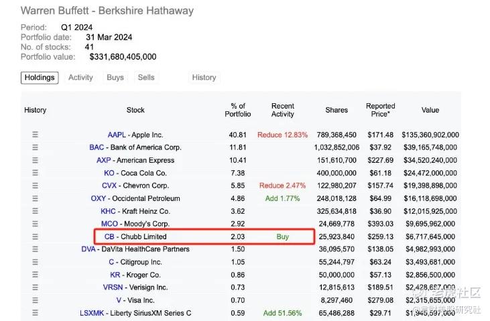Open the LSXMK - Liberty SiriusXM Series C link
This screenshot has height=321, width=490.
(x=135, y=313)
